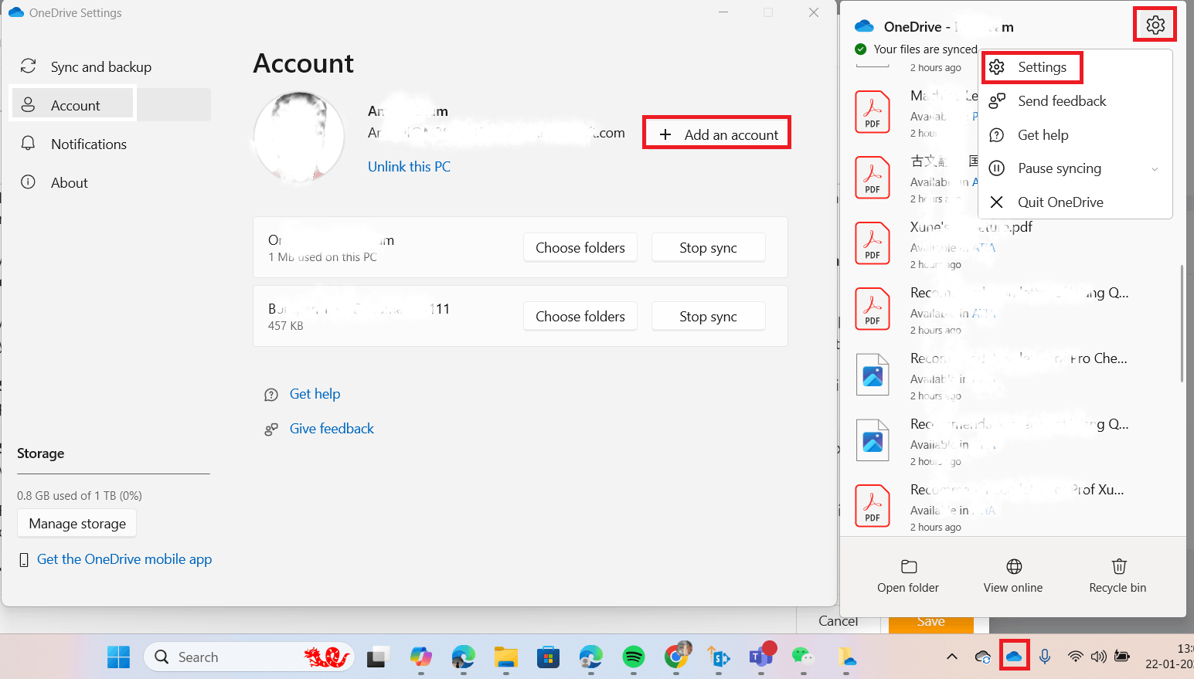Viewport: 1194px width, 679px height.
Task: Show hidden system tray icons chevron
Action: [x=952, y=657]
